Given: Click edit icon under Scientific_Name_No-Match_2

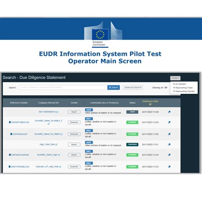Looking at the screenshot, I should click(x=49, y=124).
